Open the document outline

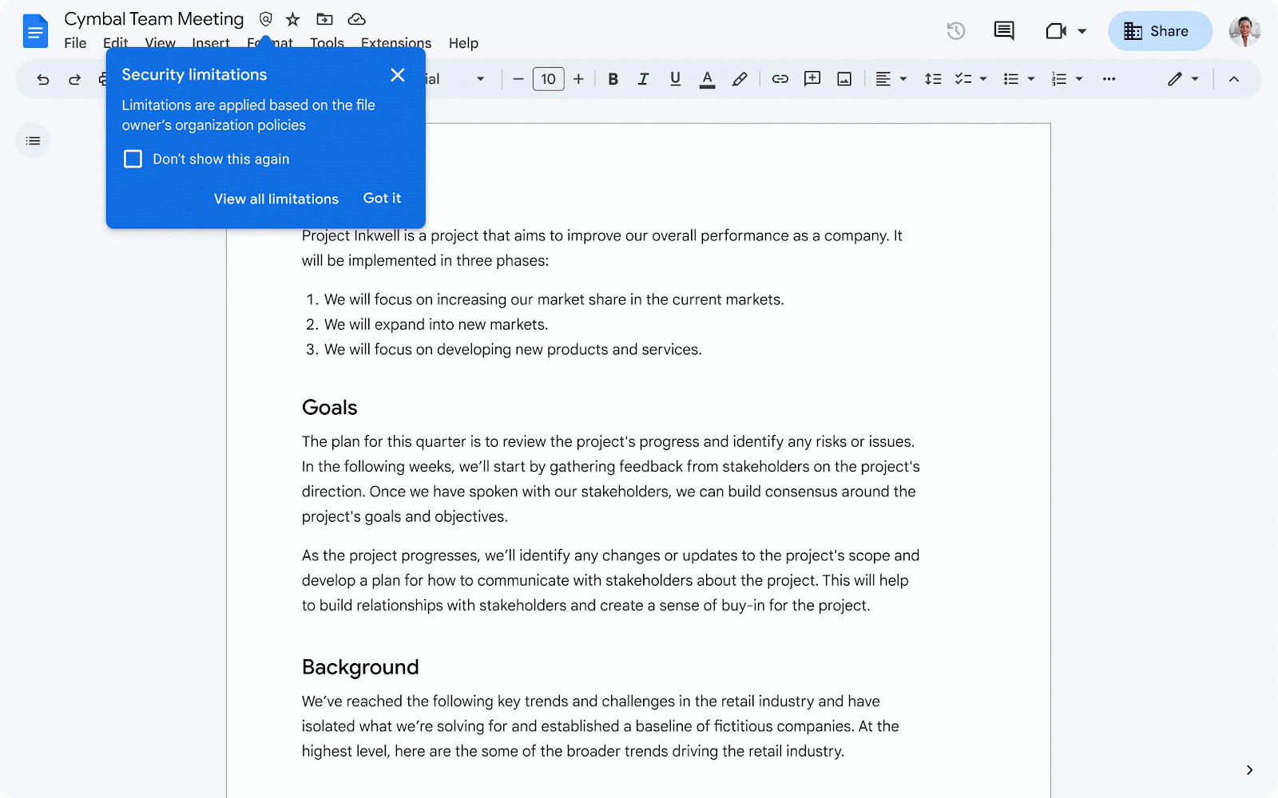click(x=33, y=140)
